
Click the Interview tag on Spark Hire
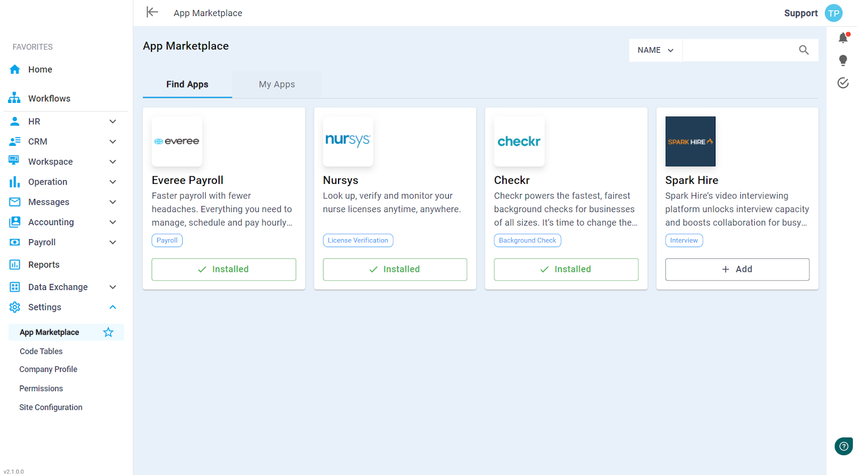point(684,241)
